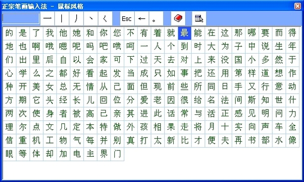Viewport: 304px width, 182px height.
Task: Select the character 理
Action: click(x=9, y=127)
